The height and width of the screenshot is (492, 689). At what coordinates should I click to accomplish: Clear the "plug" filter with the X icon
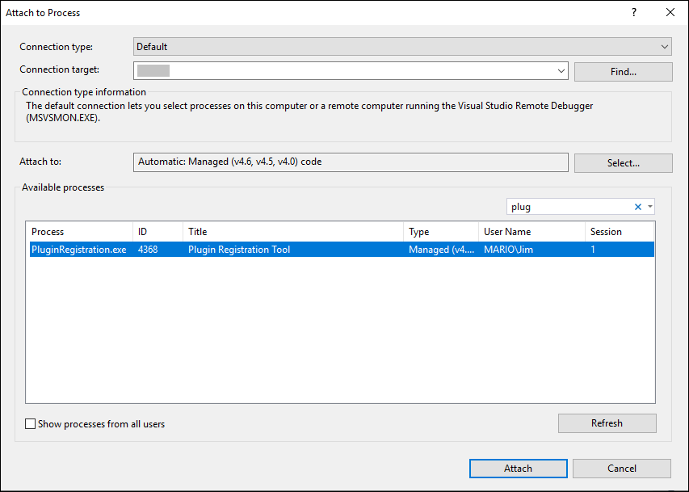coord(637,206)
